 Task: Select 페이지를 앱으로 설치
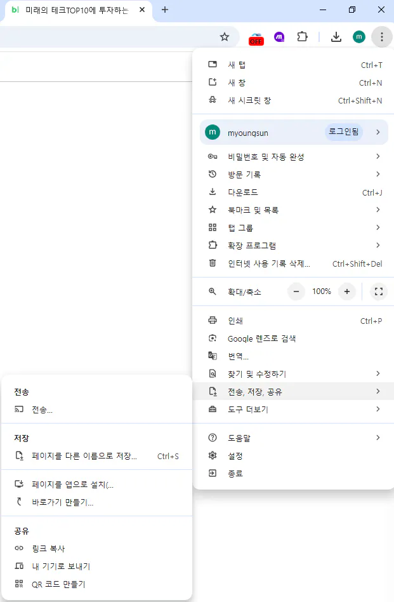[x=96, y=484]
